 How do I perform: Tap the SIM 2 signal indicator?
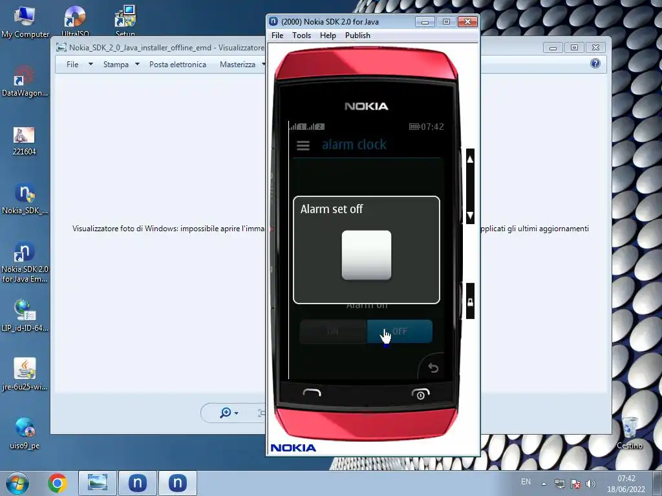(x=315, y=126)
